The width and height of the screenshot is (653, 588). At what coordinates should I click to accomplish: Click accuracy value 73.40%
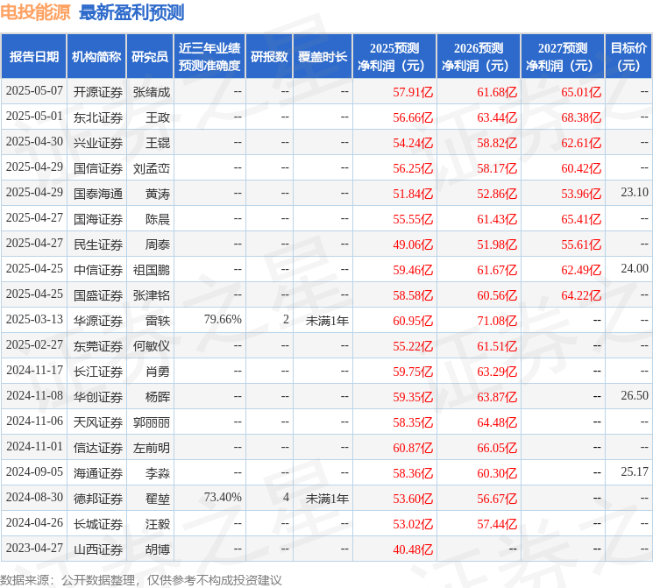click(223, 497)
